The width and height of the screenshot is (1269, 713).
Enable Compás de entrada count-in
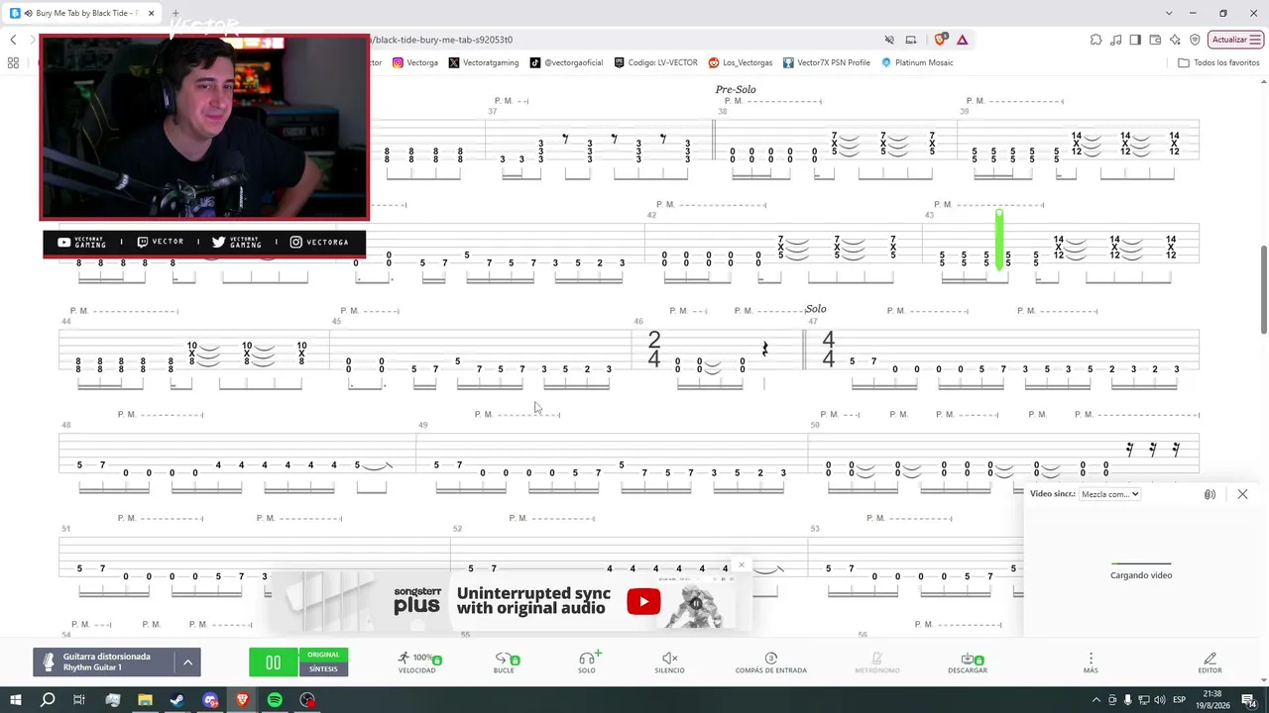point(770,662)
